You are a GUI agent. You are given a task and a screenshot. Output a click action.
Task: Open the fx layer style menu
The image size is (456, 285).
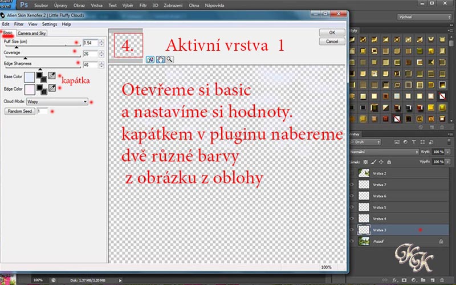394,280
